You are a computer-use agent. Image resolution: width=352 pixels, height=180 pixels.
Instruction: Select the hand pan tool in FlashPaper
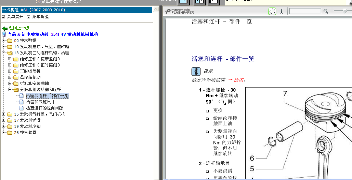click(x=272, y=11)
